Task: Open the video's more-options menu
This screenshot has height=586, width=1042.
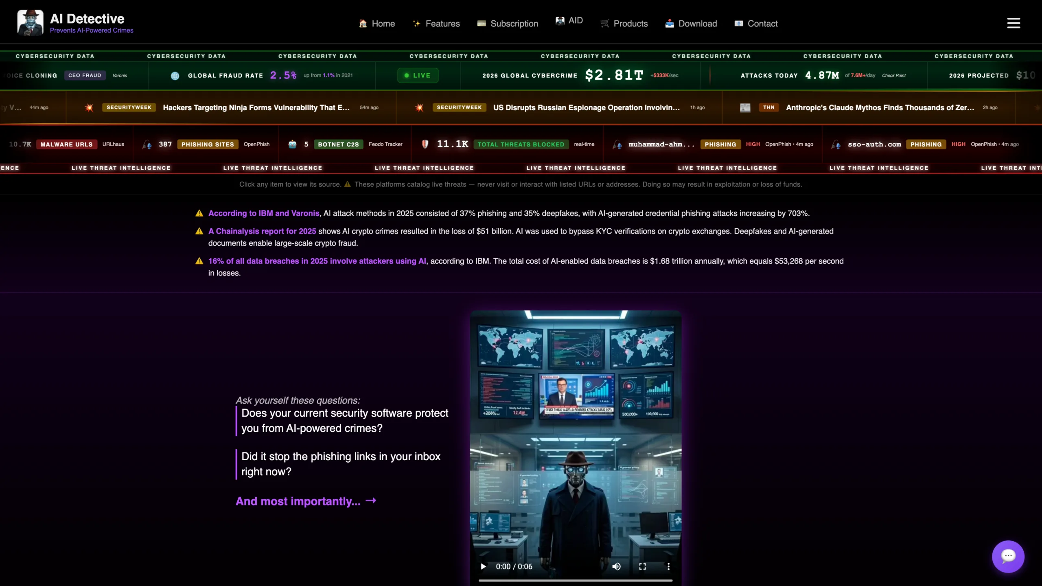Action: point(668,566)
